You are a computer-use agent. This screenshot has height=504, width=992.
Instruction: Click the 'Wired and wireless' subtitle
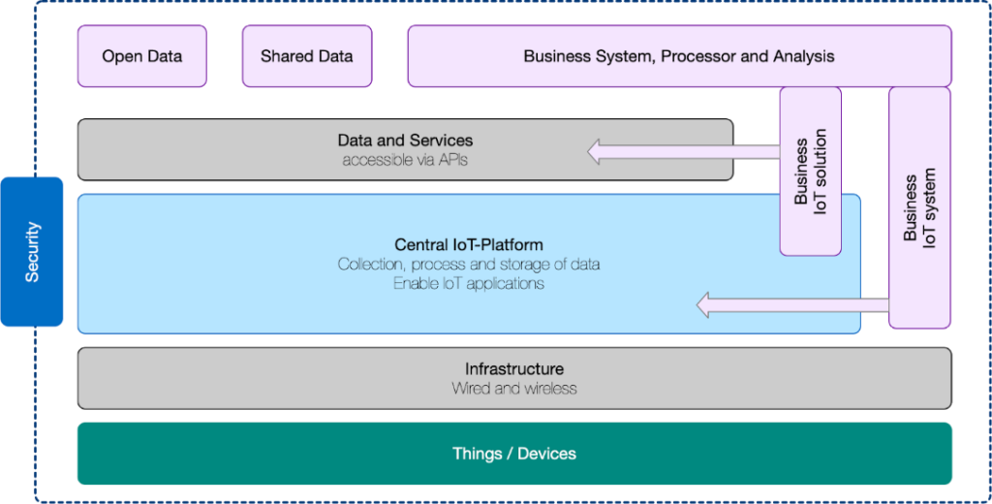click(514, 388)
